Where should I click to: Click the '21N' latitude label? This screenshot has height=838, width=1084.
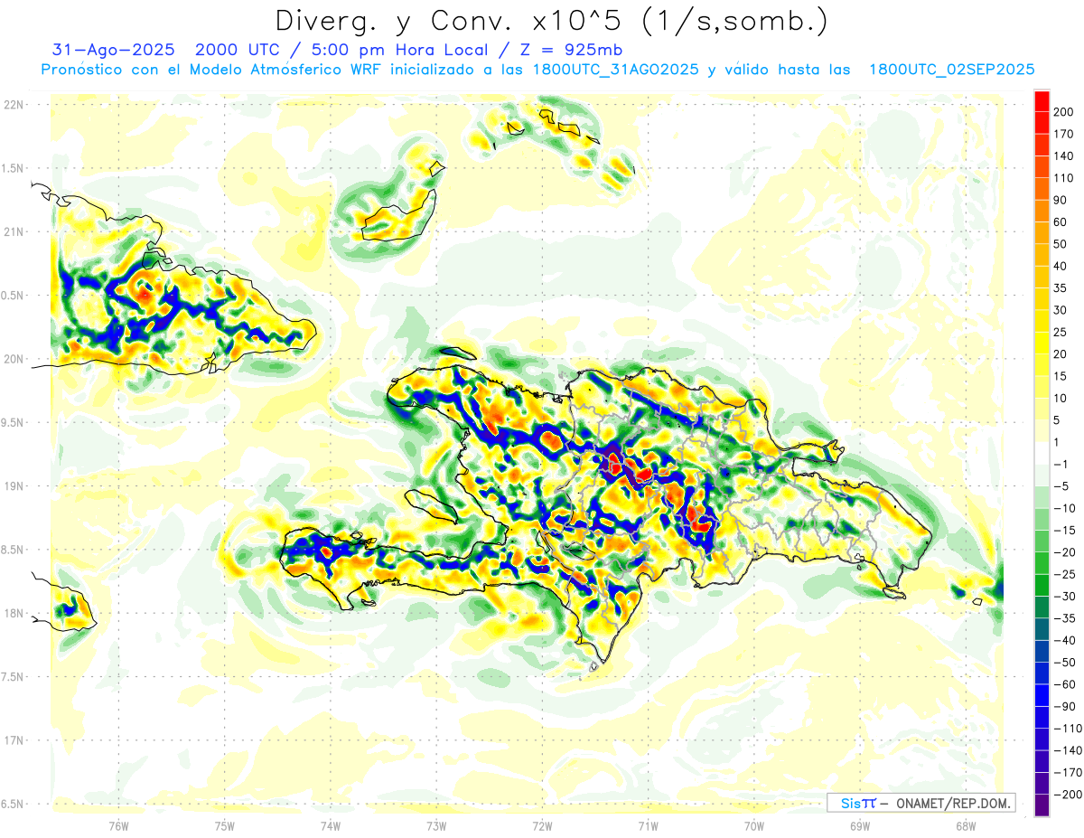[x=14, y=232]
